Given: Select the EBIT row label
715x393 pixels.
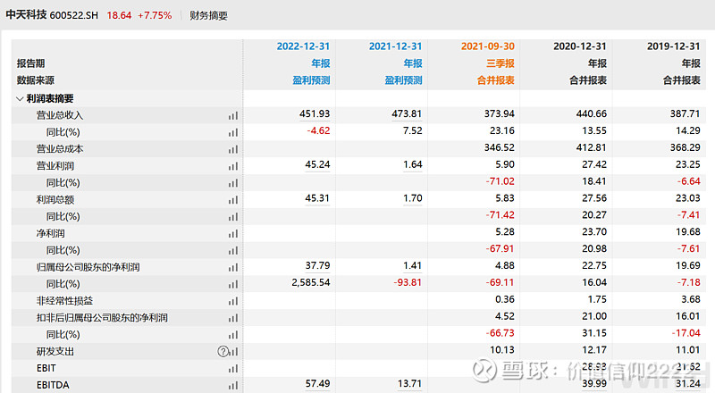Looking at the screenshot, I should (46, 368).
